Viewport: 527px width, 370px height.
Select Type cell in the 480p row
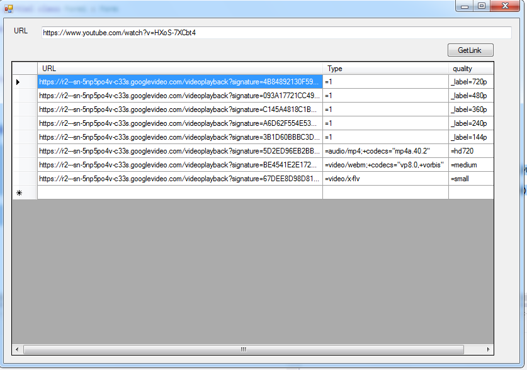click(385, 96)
